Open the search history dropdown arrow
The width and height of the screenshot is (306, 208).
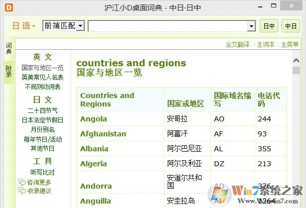pos(251,26)
